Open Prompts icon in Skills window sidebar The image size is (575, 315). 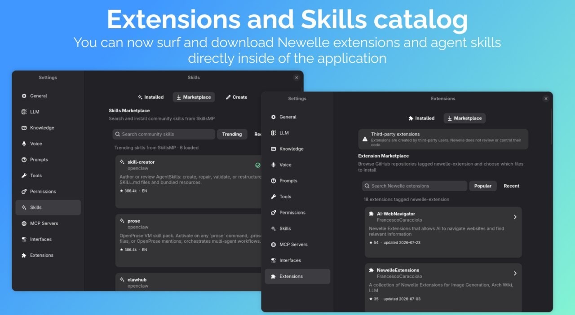click(x=24, y=160)
